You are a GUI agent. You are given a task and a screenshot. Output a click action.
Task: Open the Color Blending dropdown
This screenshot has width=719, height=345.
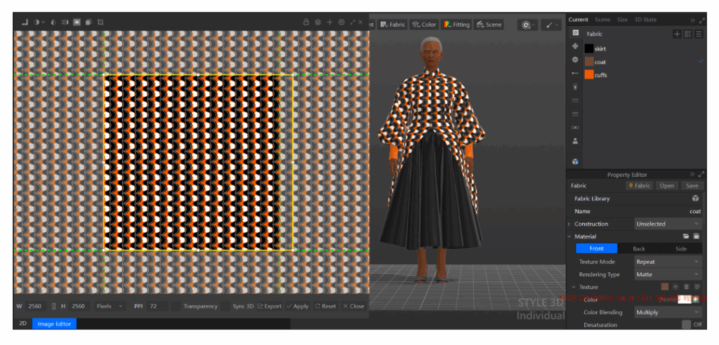pos(668,312)
